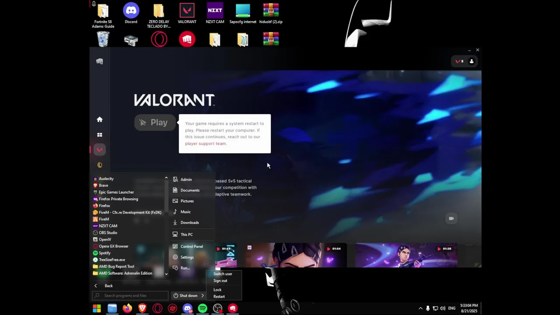Click the down arrow of the programs list scrollbar
This screenshot has height=315, width=560.
point(166,274)
